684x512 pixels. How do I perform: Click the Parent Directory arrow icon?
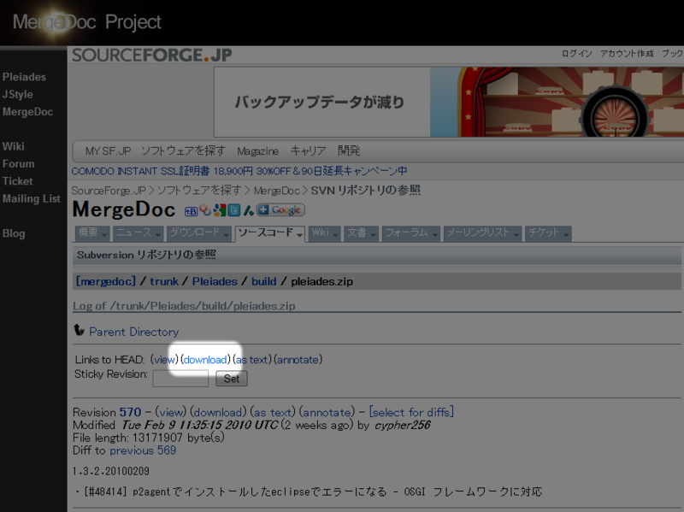79,330
